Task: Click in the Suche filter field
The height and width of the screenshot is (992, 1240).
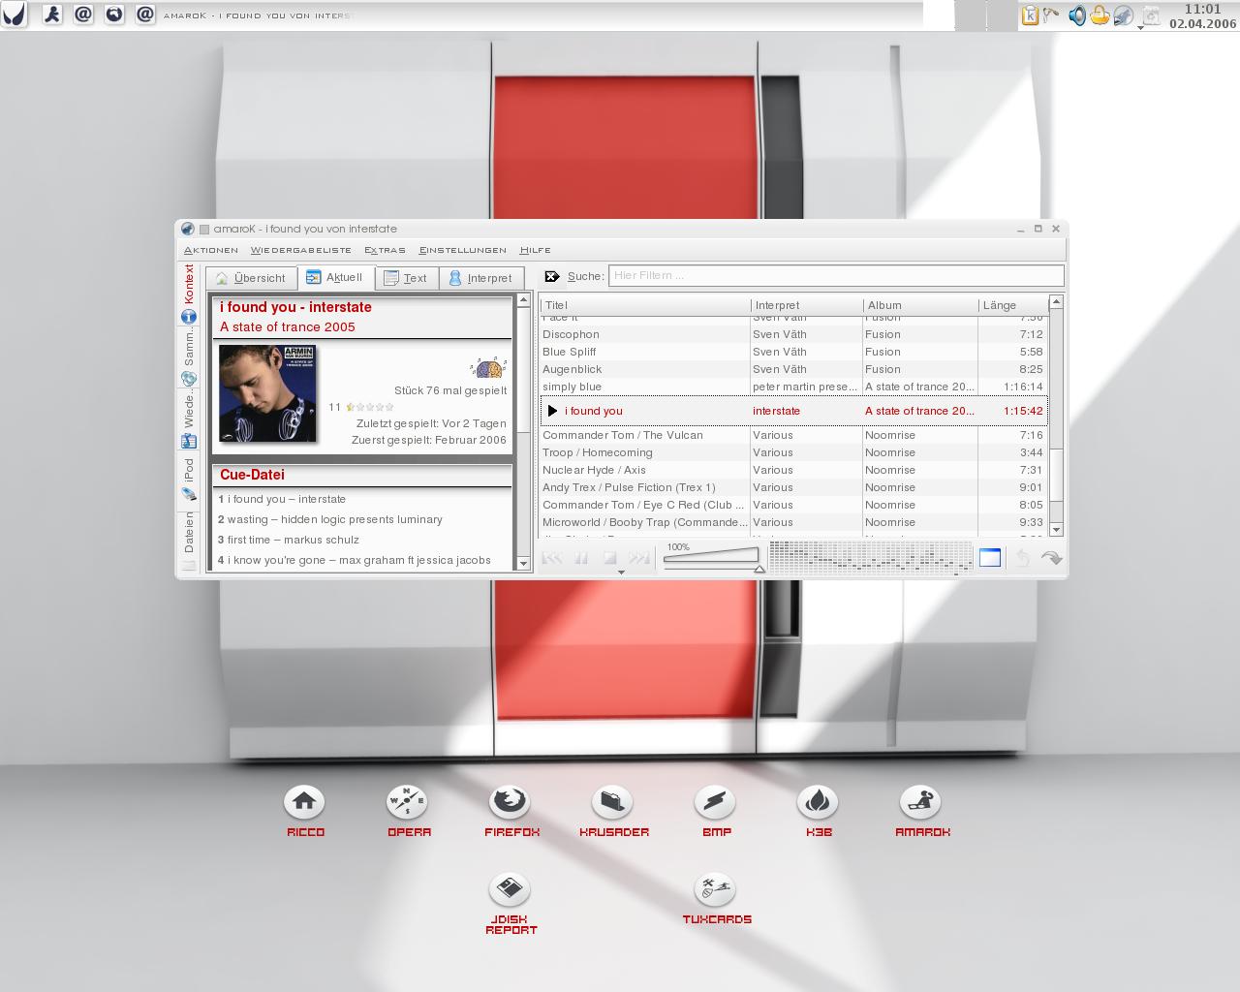Action: click(836, 276)
